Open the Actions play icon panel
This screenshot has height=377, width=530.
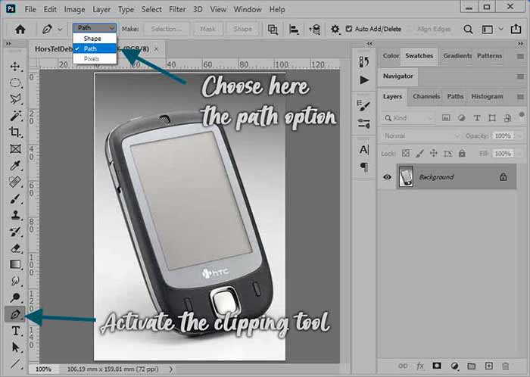coord(364,80)
